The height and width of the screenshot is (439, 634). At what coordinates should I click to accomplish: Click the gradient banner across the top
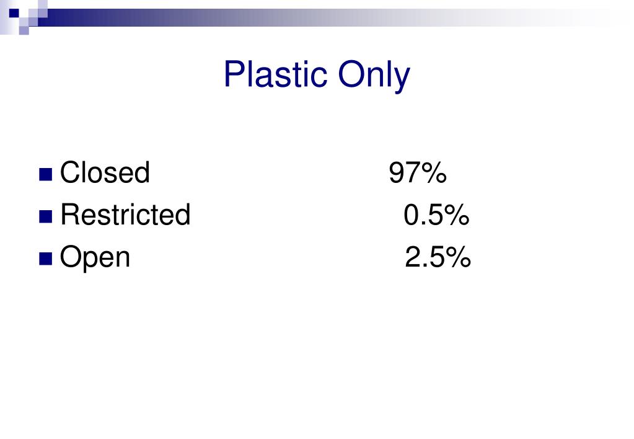[x=336, y=17]
